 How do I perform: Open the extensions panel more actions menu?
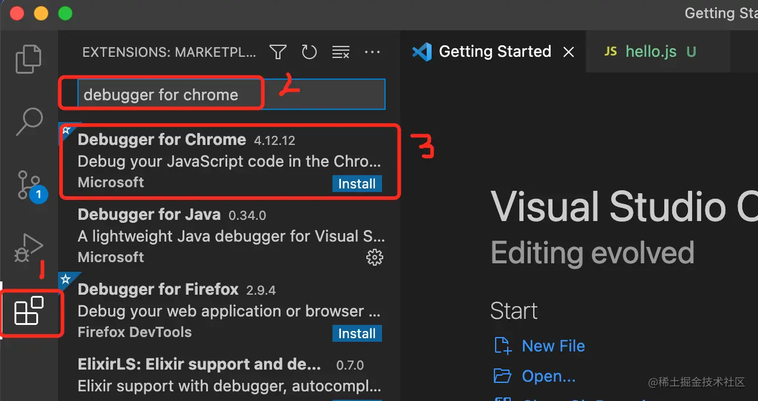tap(372, 53)
